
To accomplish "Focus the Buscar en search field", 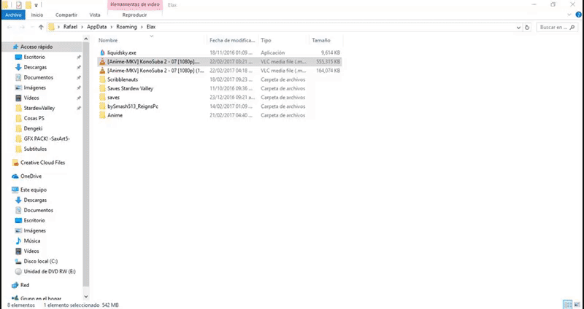I will (x=553, y=27).
